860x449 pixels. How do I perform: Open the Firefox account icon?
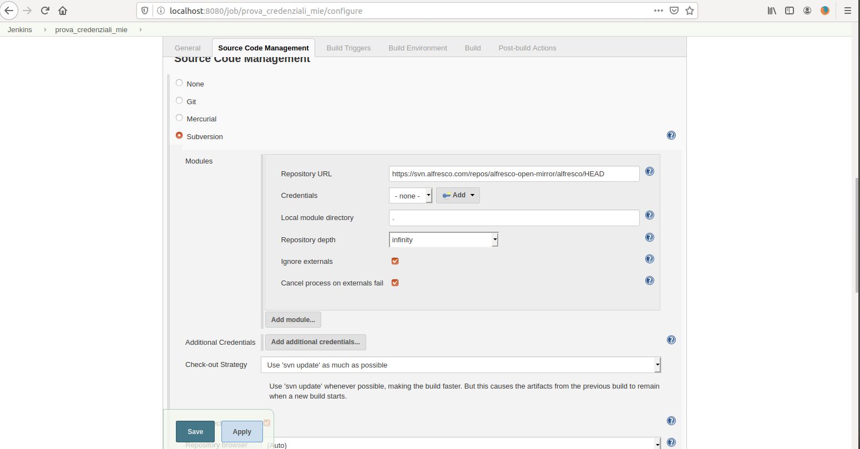click(x=807, y=11)
